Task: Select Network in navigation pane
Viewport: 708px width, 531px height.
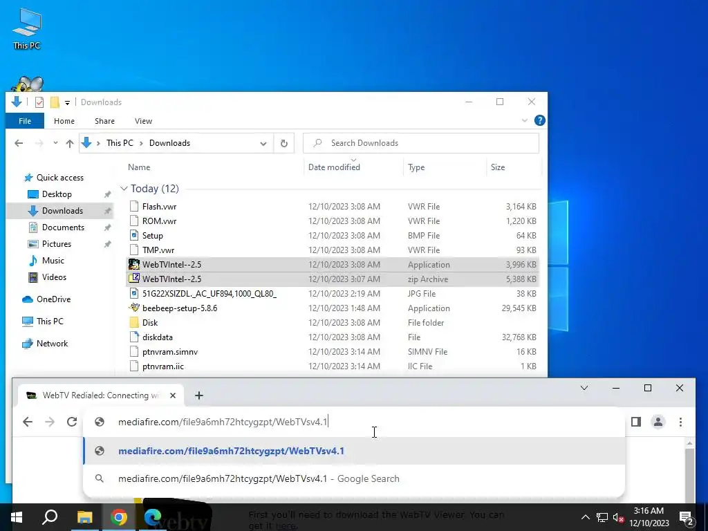Action: point(52,344)
